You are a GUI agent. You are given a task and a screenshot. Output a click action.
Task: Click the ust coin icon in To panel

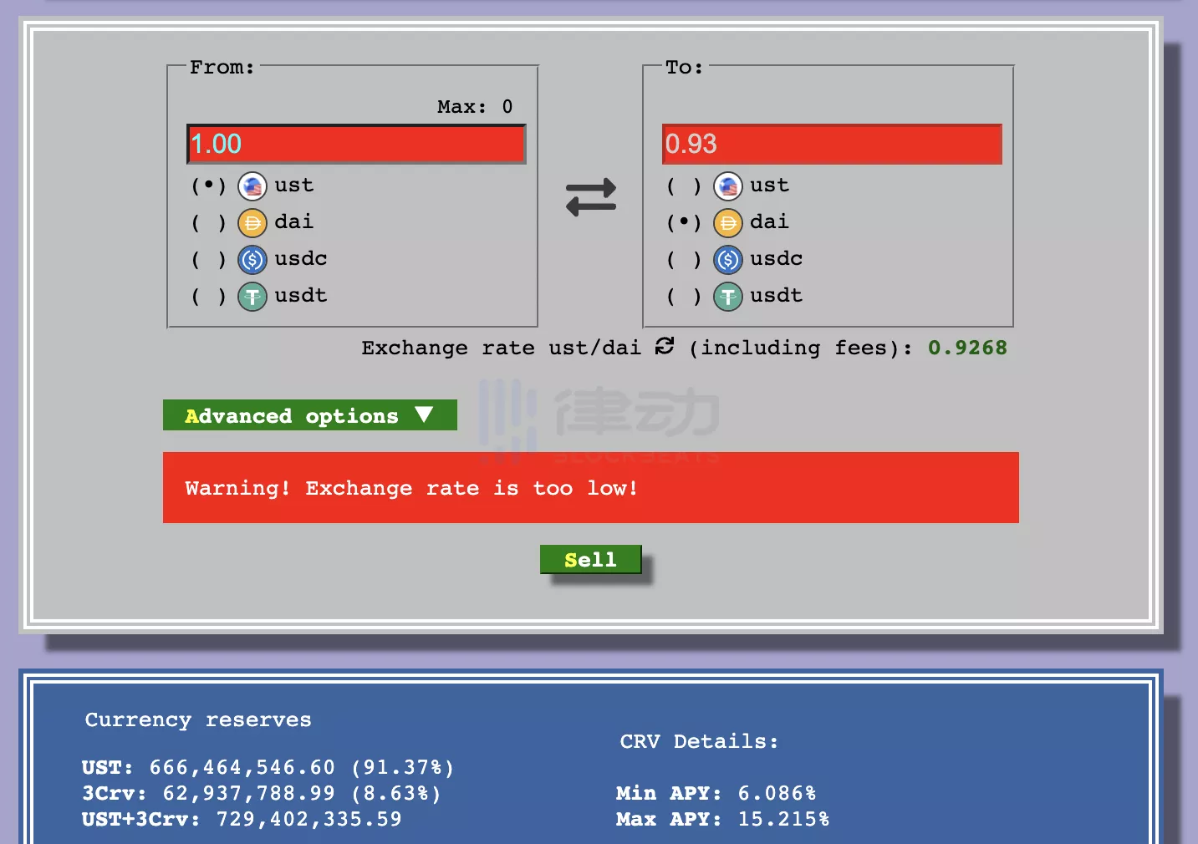(x=728, y=186)
